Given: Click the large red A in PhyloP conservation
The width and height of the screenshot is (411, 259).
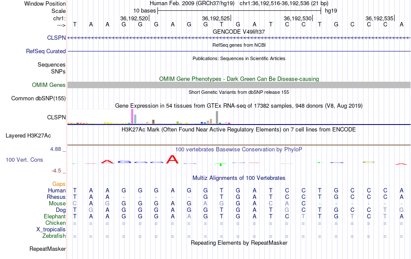Looking at the screenshot, I should pyautogui.click(x=172, y=159).
